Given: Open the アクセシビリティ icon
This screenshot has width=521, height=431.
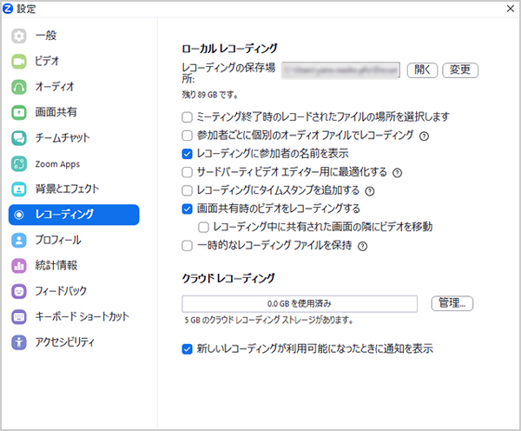Looking at the screenshot, I should pyautogui.click(x=19, y=342).
